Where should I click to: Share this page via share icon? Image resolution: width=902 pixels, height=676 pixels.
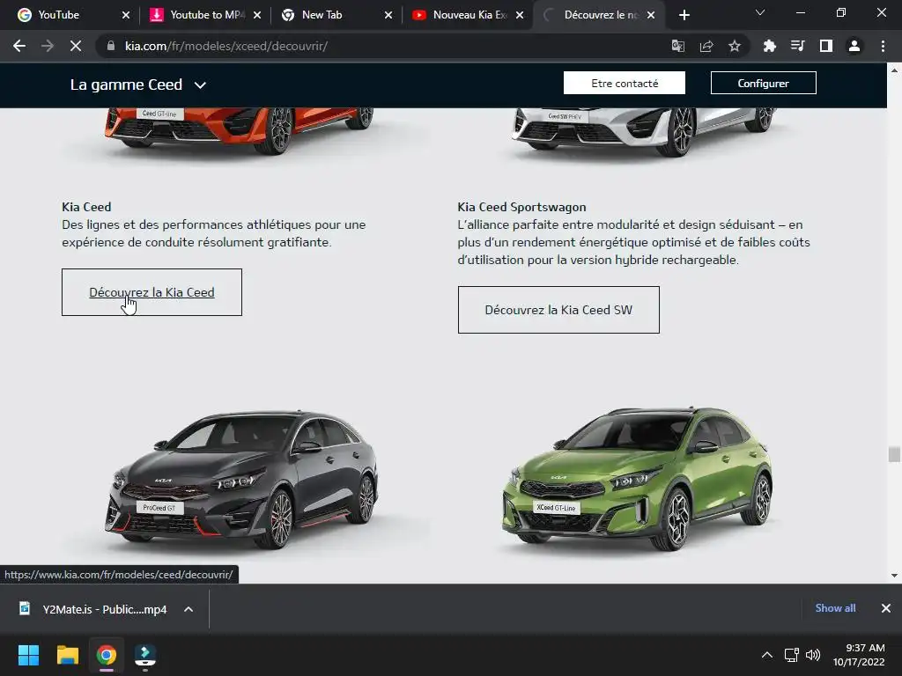706,46
